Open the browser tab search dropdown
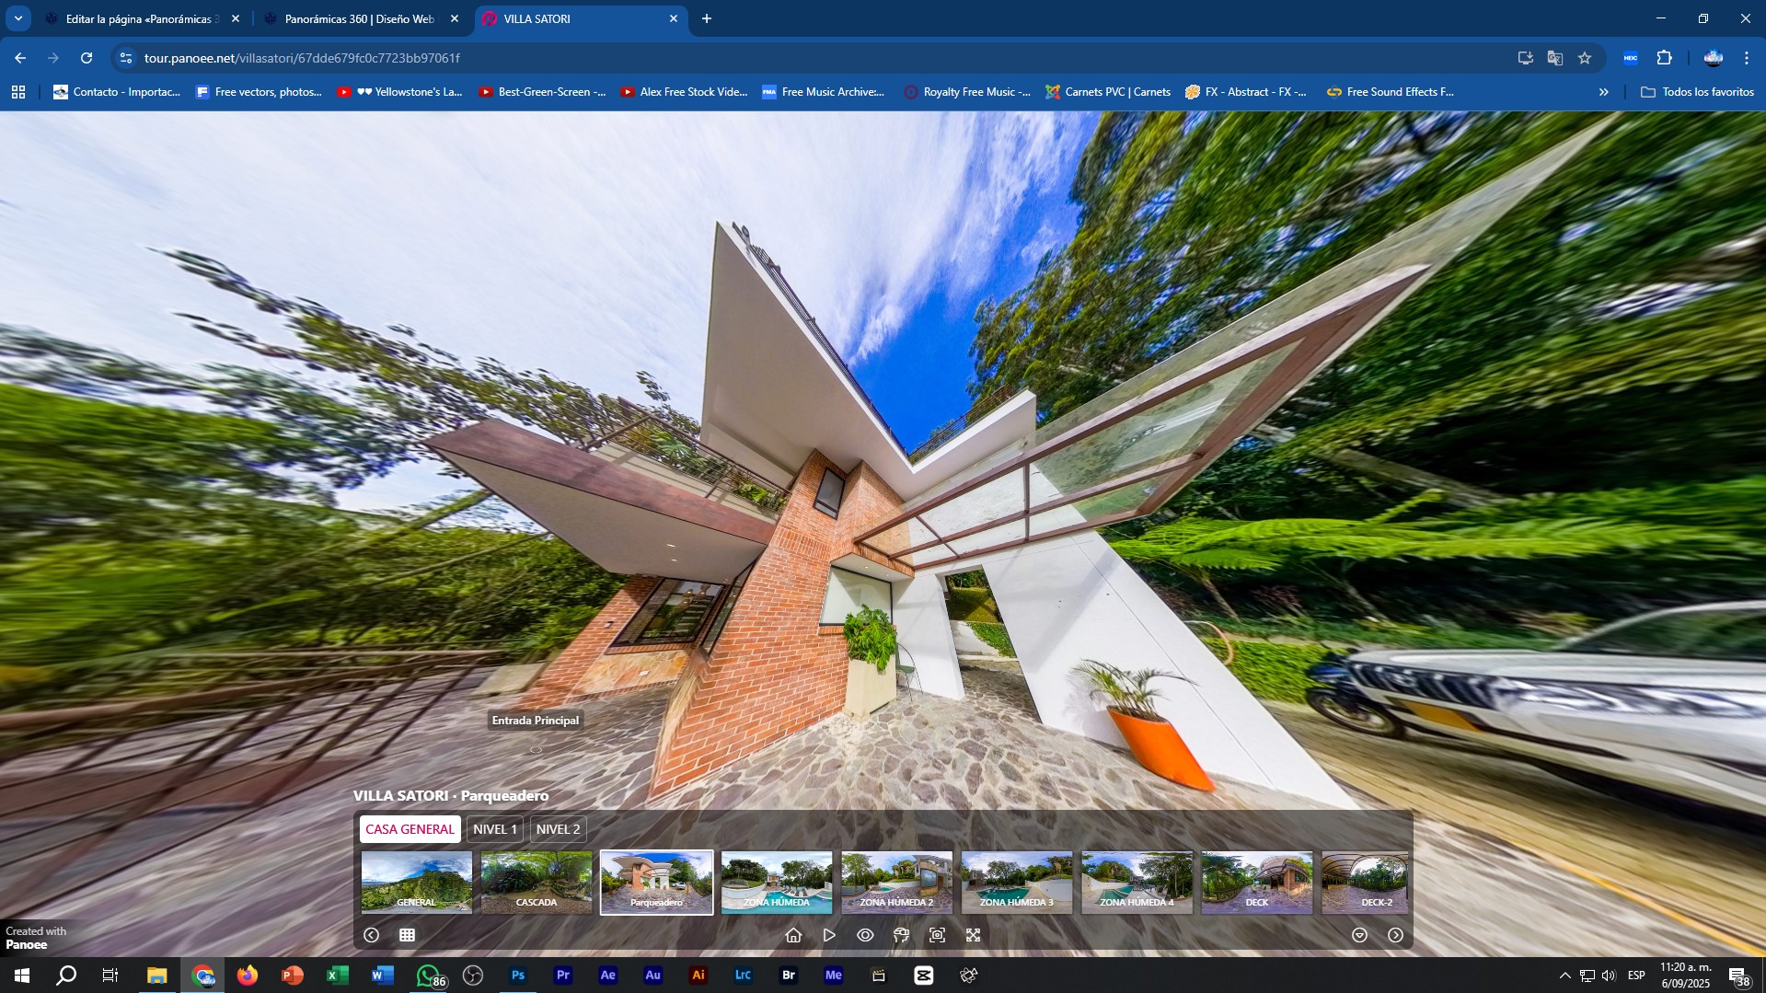 tap(18, 18)
